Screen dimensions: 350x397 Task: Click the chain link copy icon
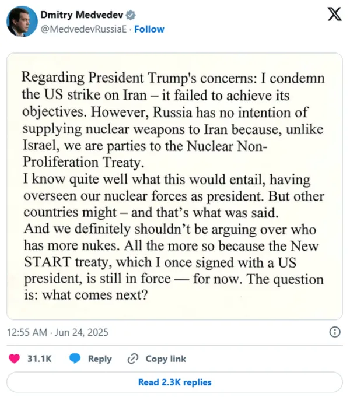[133, 359]
